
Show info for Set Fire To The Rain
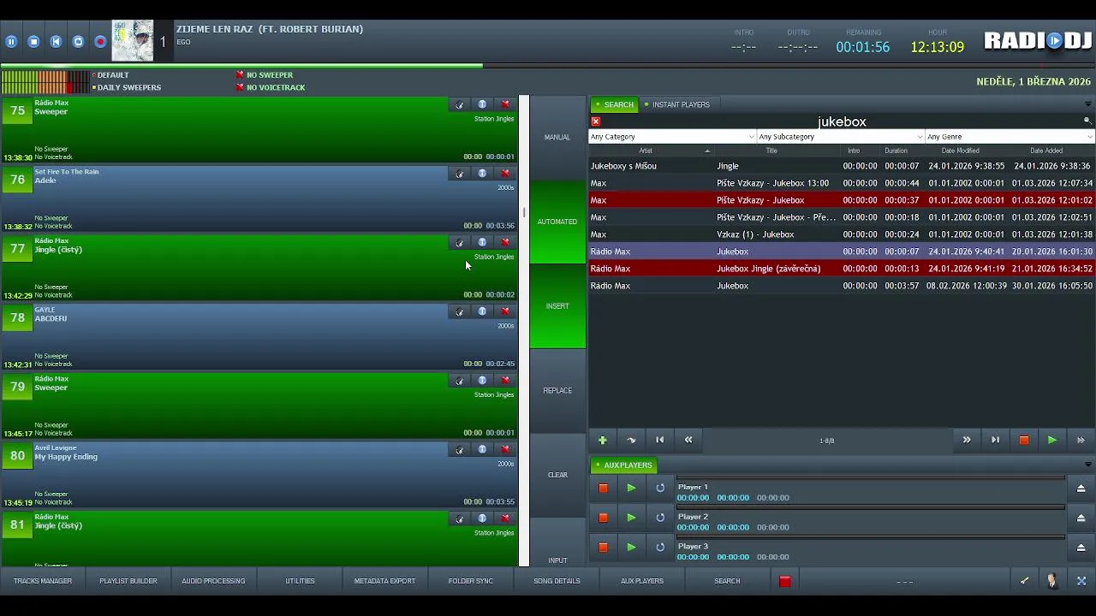click(x=482, y=174)
